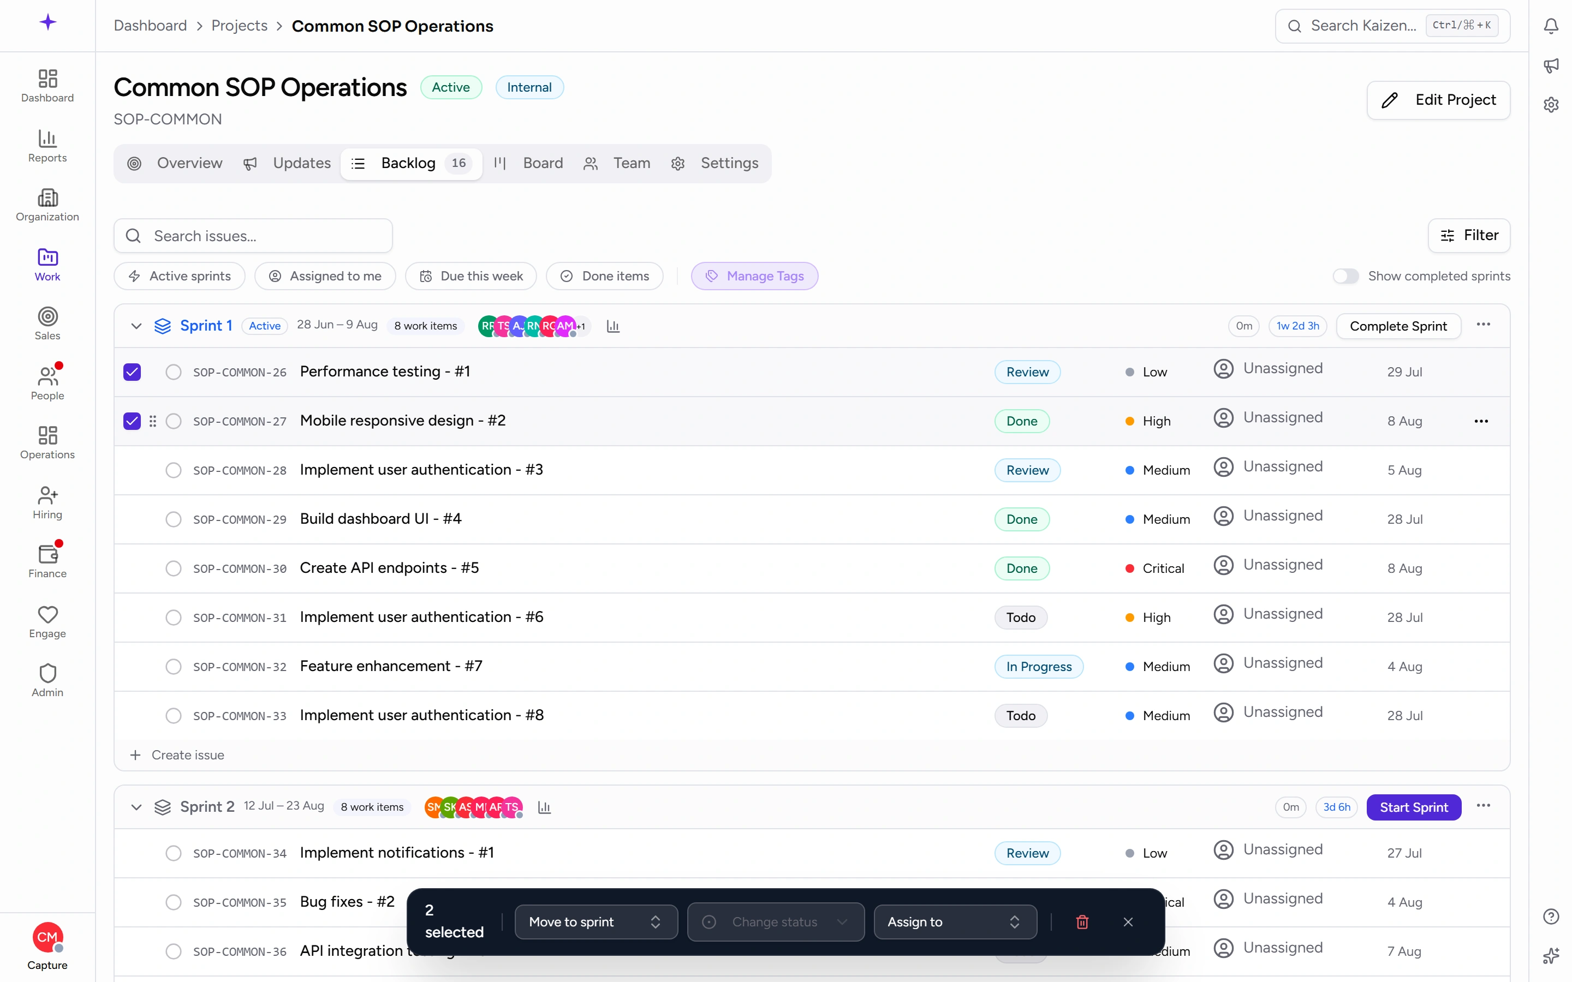Image resolution: width=1572 pixels, height=982 pixels.
Task: Open the announcements megaphone icon
Action: (1551, 65)
